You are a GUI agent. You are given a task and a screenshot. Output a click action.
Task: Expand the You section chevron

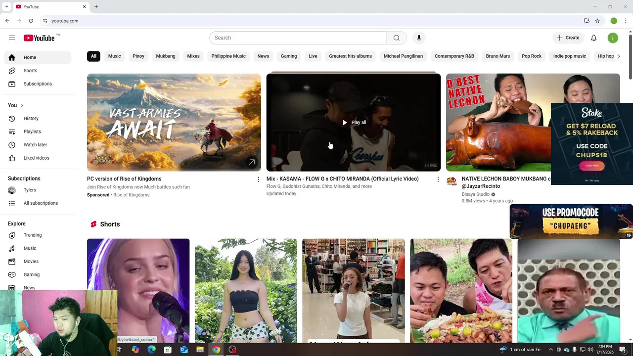tap(22, 105)
